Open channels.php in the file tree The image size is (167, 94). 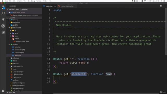pyautogui.click(x=20, y=50)
